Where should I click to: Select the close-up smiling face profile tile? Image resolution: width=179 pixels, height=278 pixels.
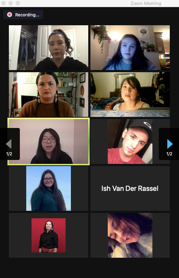130,235
